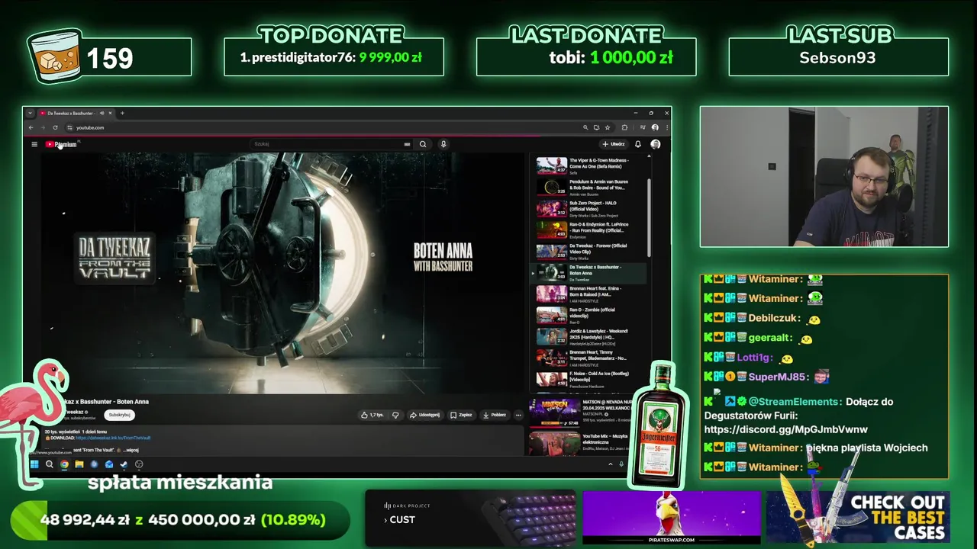Image resolution: width=977 pixels, height=549 pixels.
Task: Click the browser back arrow
Action: coord(31,127)
